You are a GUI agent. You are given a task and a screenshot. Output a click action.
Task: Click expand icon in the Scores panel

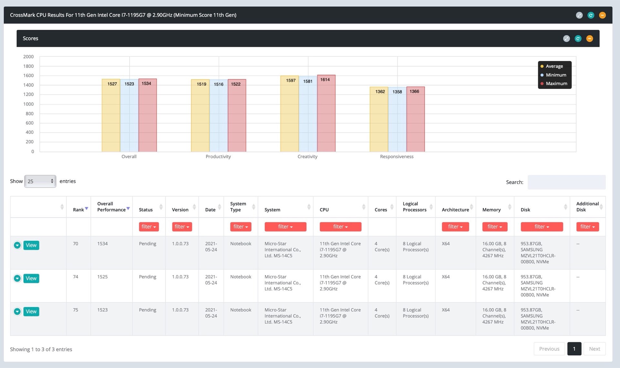click(x=566, y=39)
